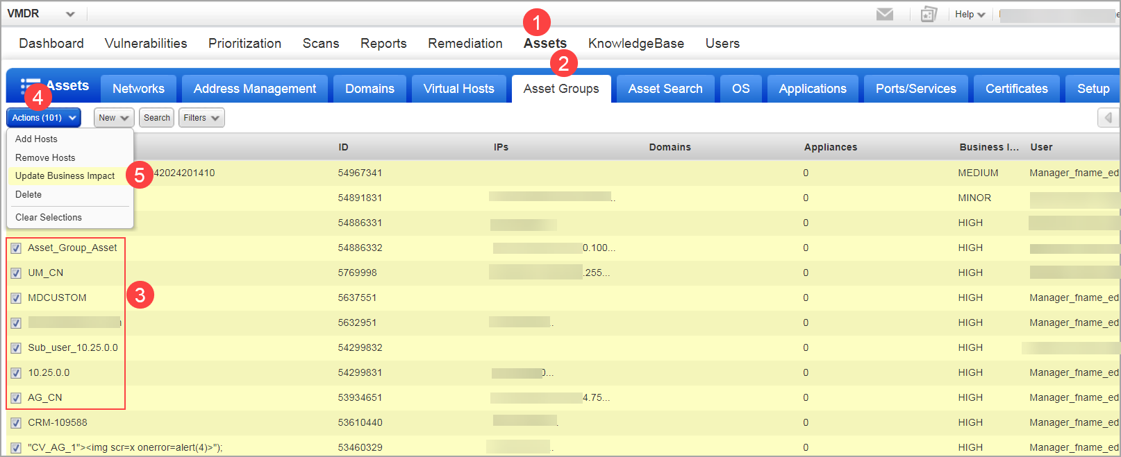This screenshot has width=1121, height=457.
Task: Click the red step 2 marker
Action: 563,64
